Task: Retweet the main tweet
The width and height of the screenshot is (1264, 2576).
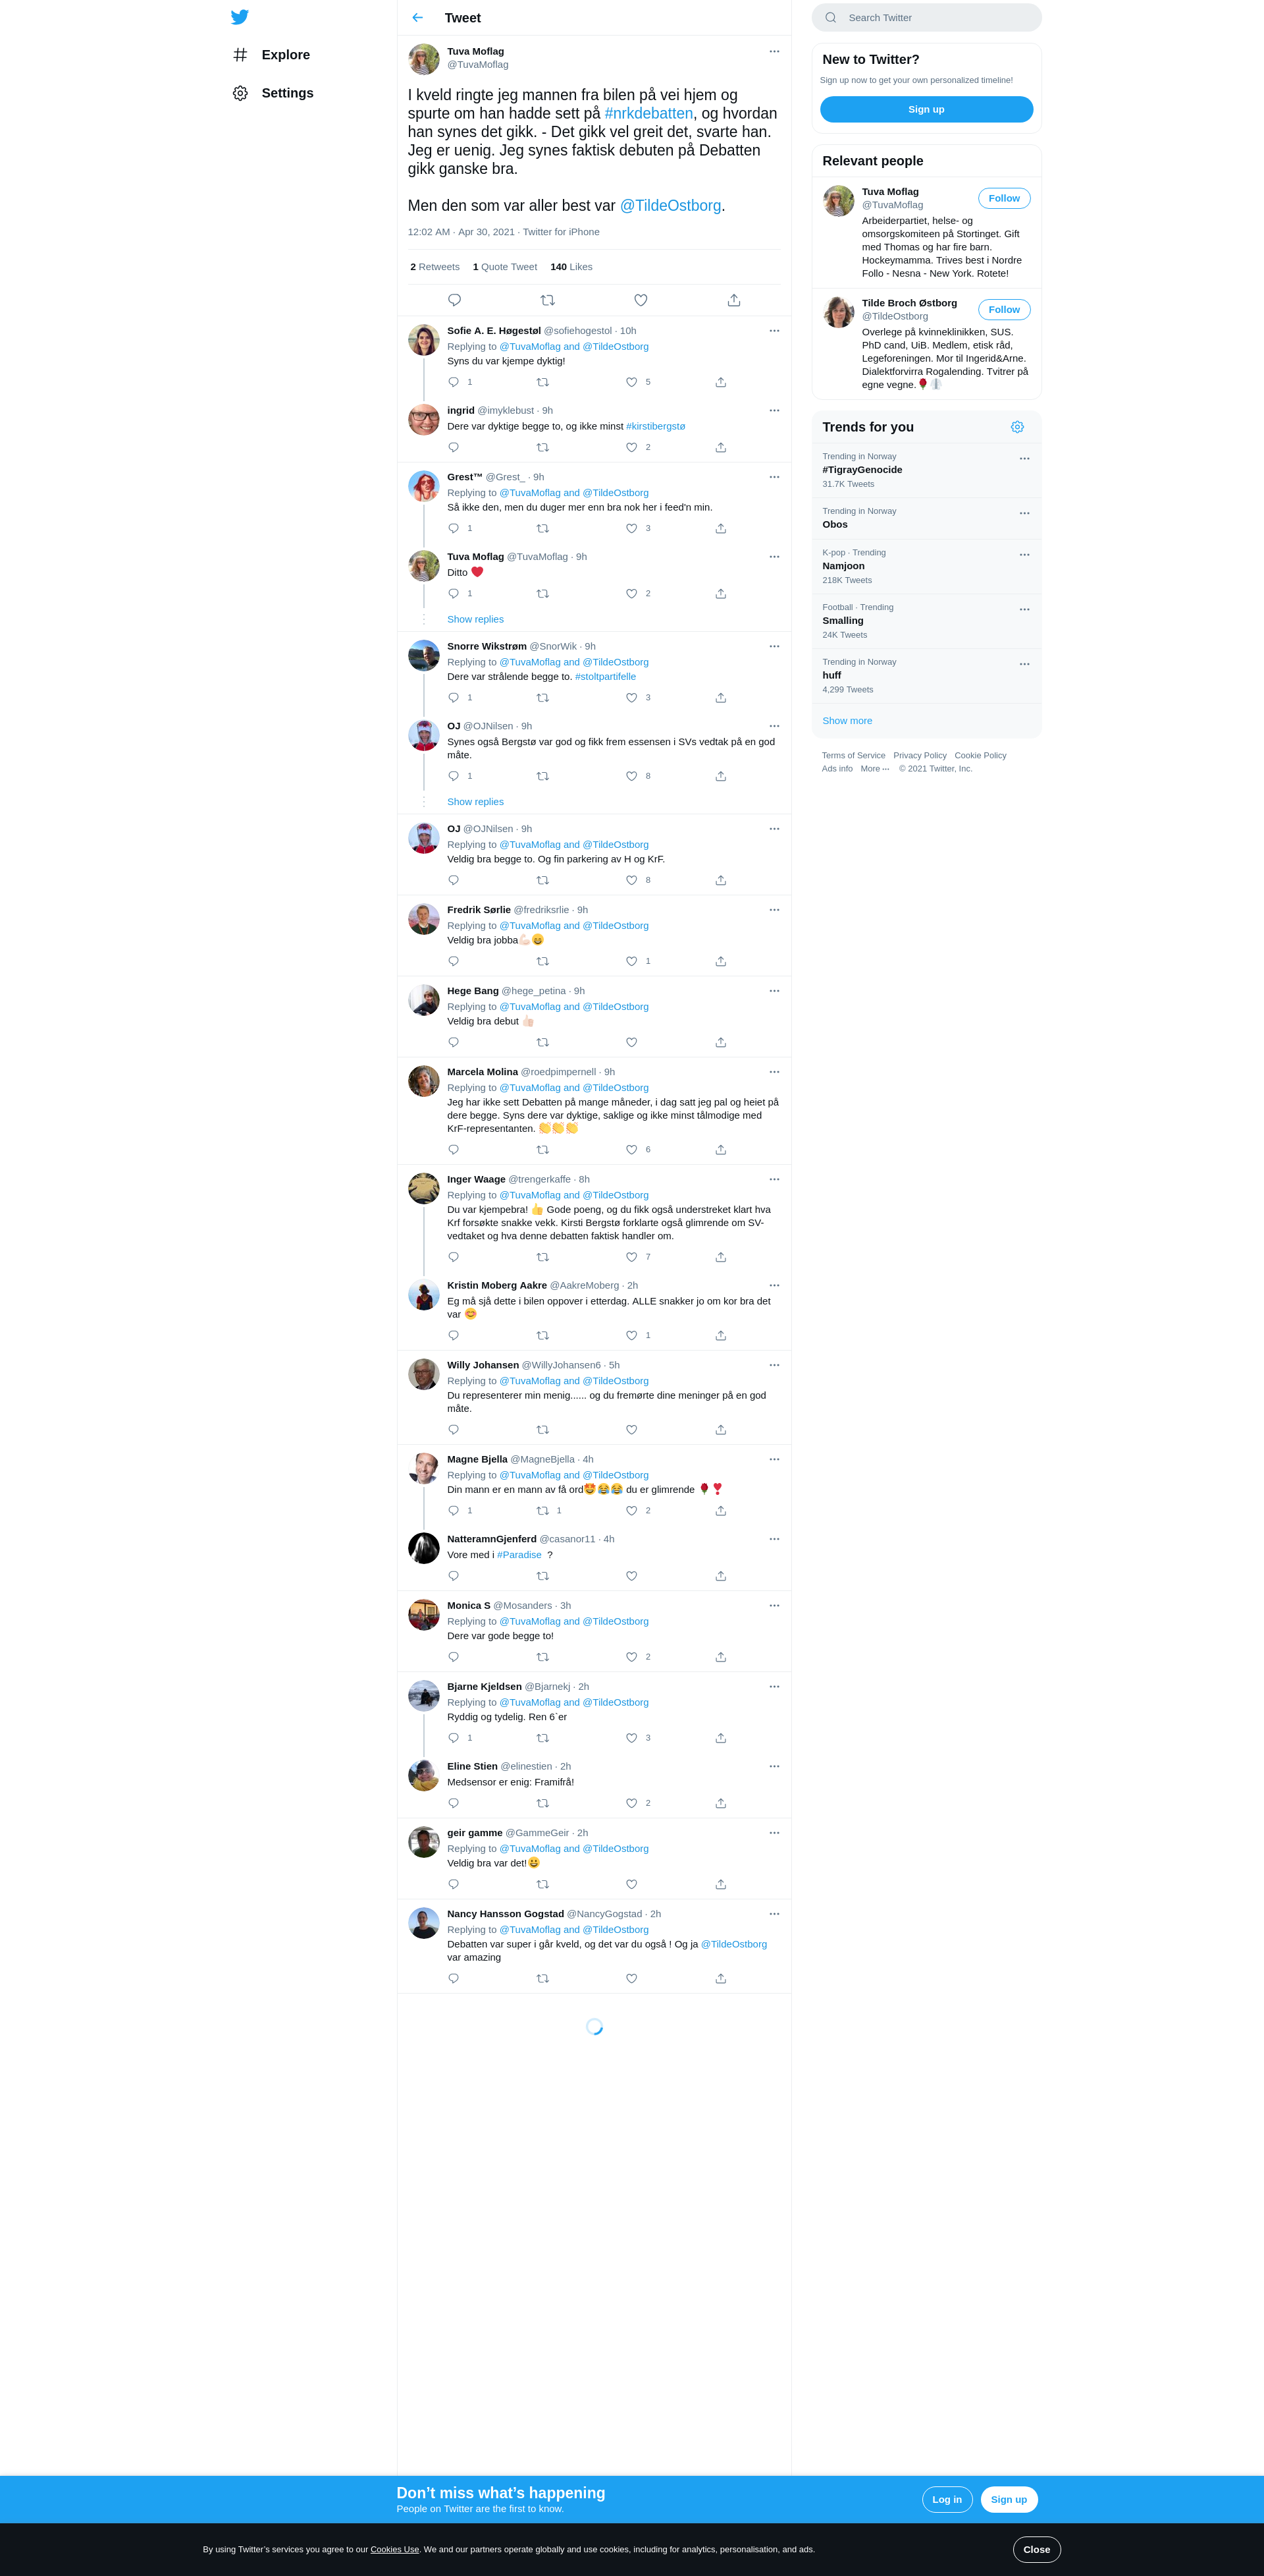Action: click(548, 300)
